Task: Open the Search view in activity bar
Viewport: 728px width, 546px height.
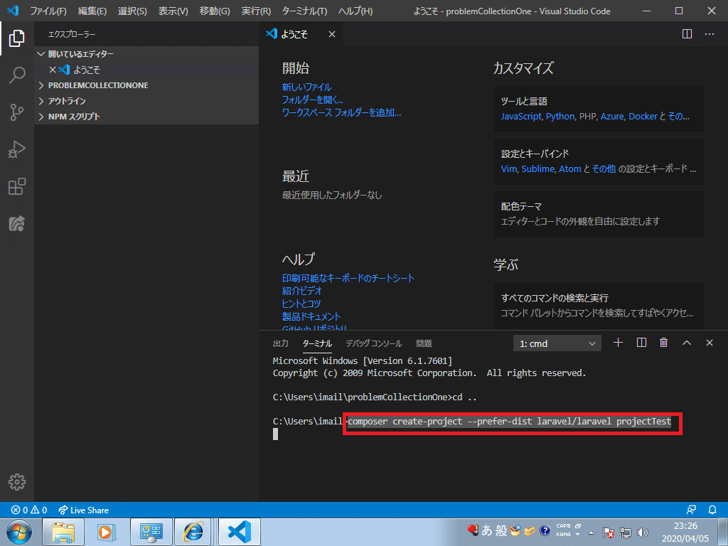Action: coord(17,75)
